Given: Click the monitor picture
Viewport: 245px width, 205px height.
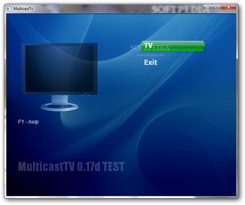Looking at the screenshot, I should tap(59, 77).
